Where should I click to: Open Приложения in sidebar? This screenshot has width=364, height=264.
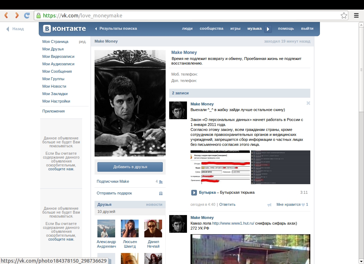[53, 111]
